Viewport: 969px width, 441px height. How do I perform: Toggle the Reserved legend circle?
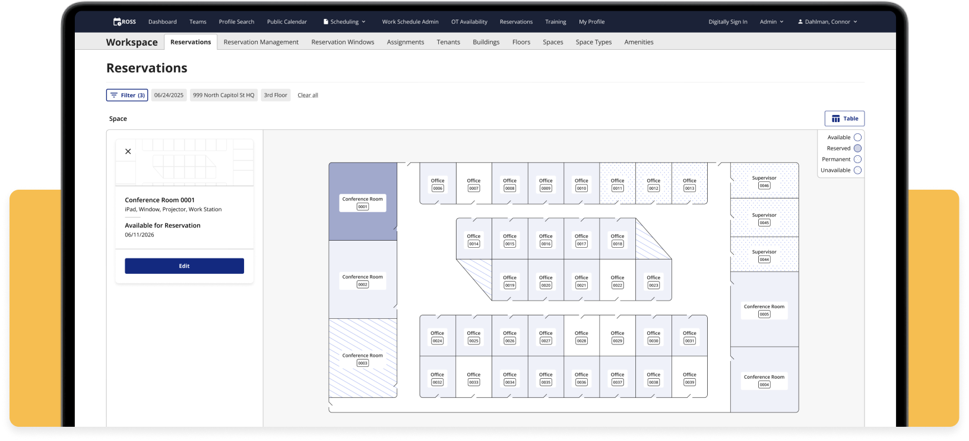[857, 149]
